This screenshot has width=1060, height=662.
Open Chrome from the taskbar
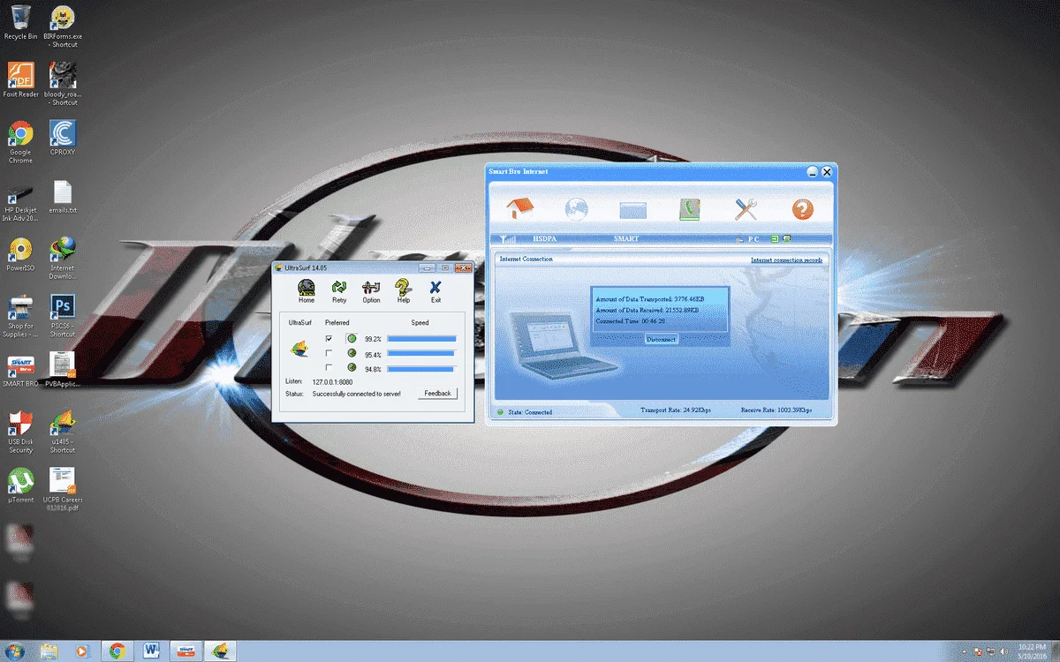tap(117, 651)
